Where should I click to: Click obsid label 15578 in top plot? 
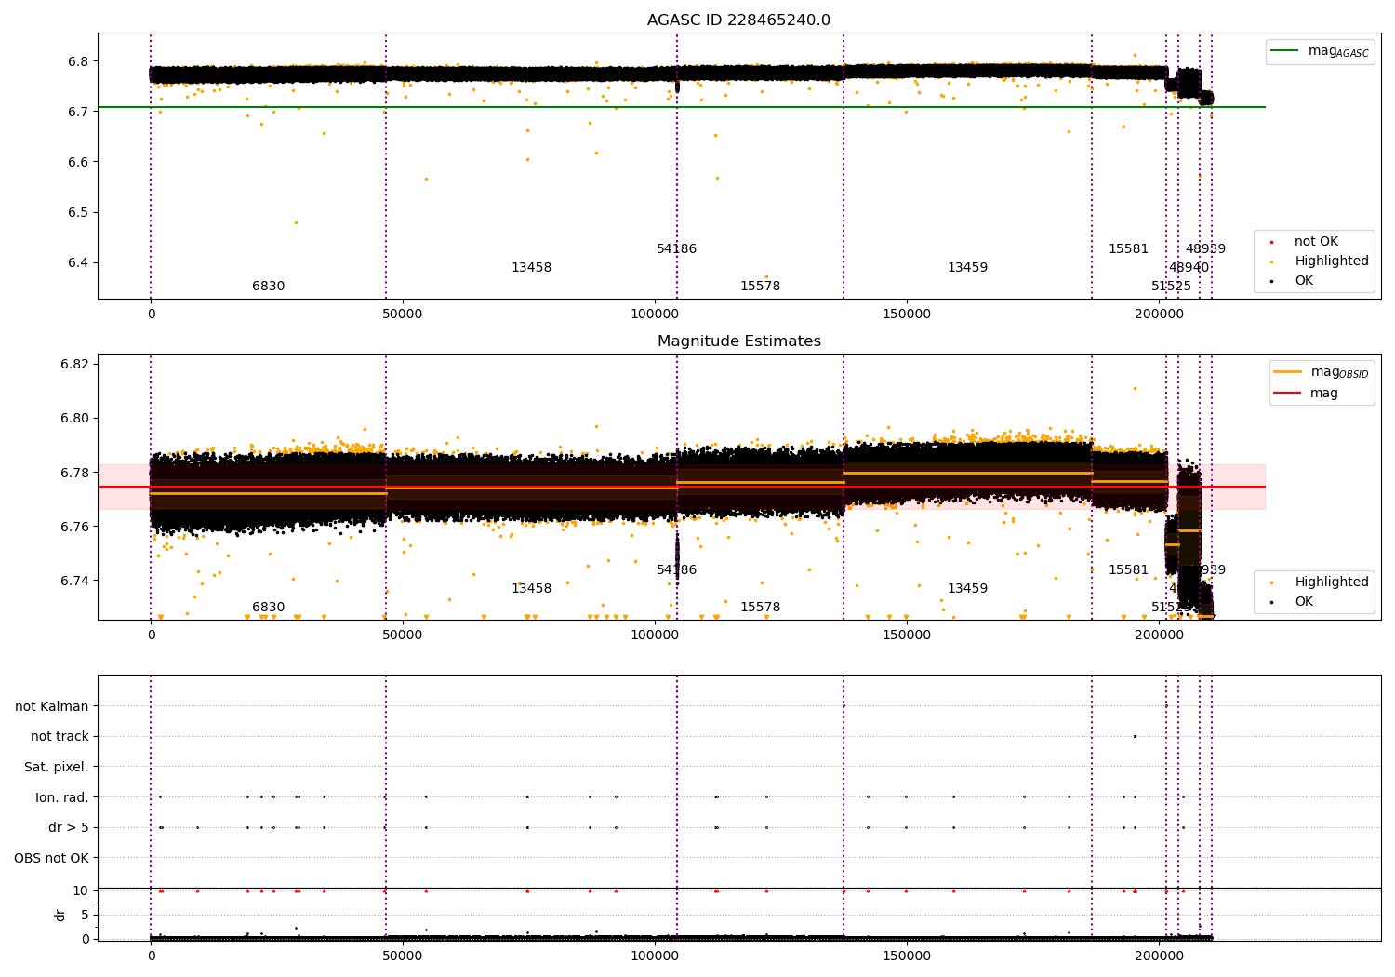point(760,287)
